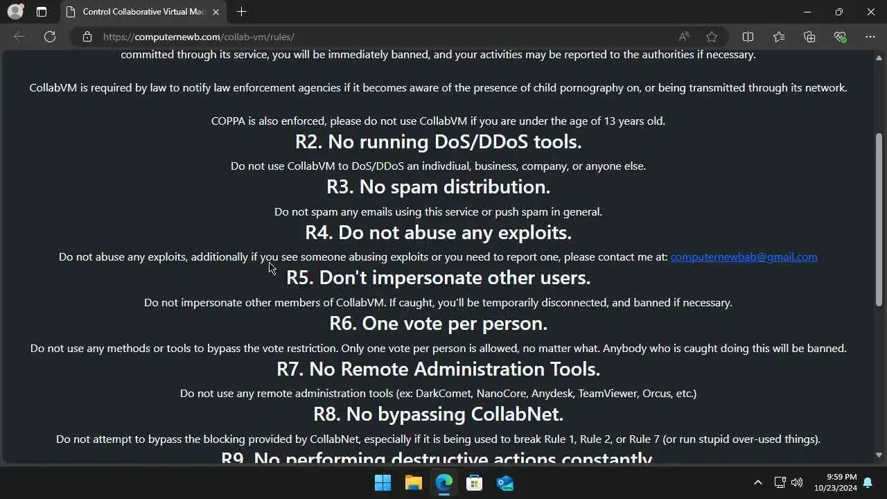Open Browser essentials heart icon
Image resolution: width=887 pixels, height=499 pixels.
tap(840, 37)
